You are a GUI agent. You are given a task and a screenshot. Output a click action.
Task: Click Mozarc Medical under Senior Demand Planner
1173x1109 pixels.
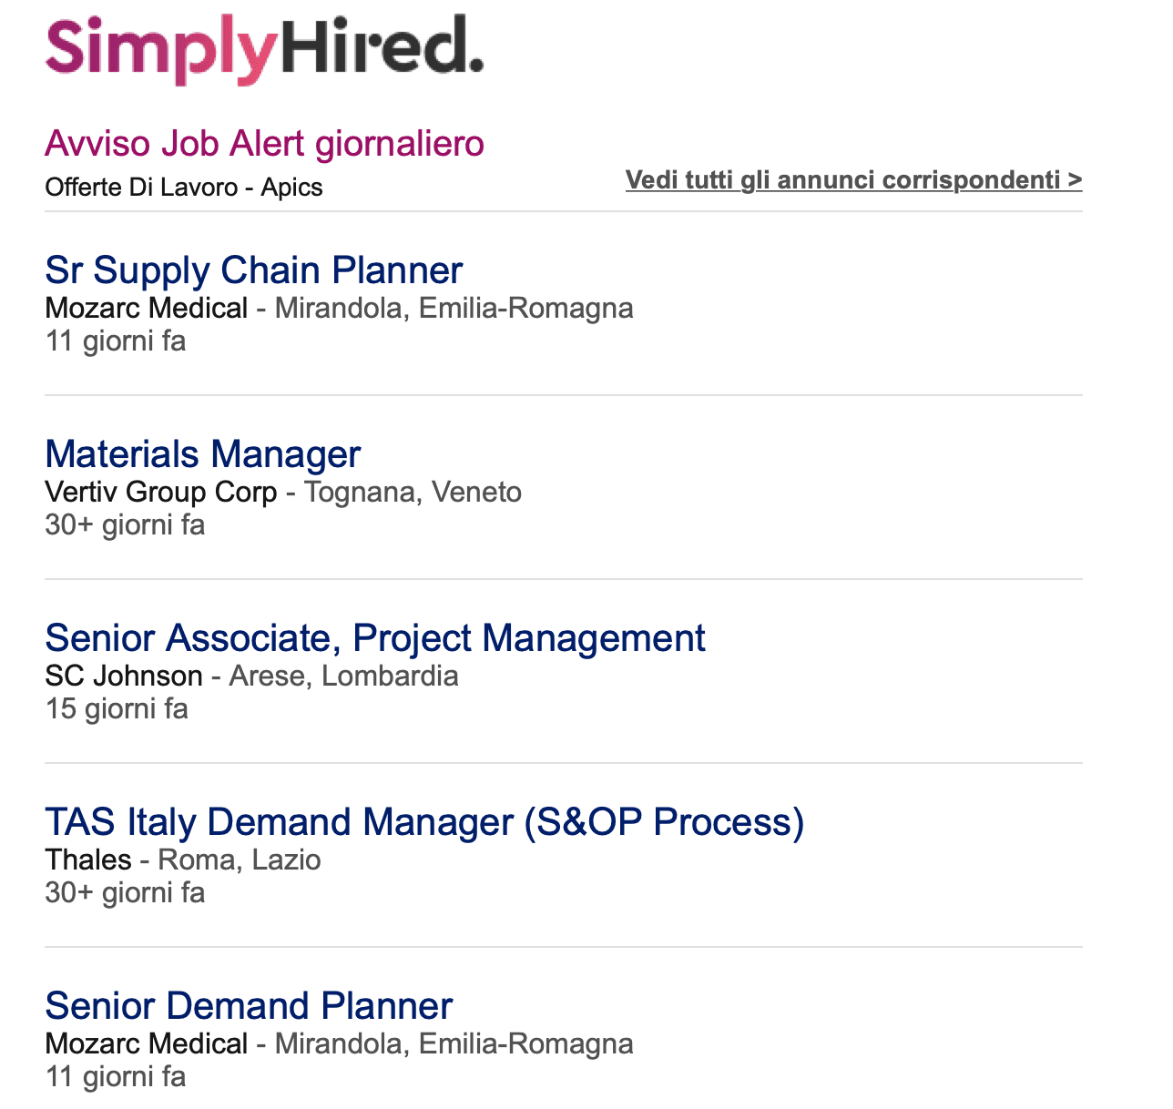coord(146,1044)
